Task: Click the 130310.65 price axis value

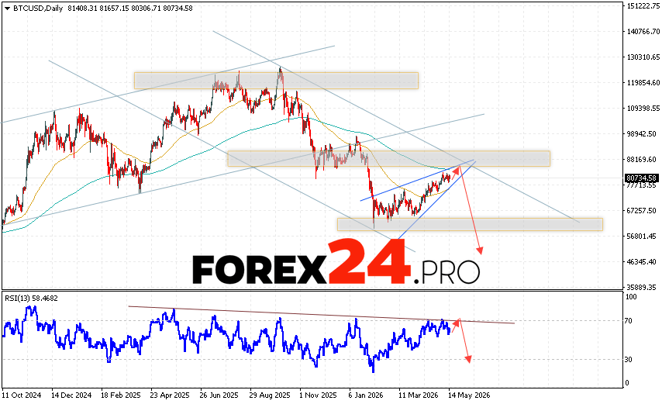Action: (643, 57)
